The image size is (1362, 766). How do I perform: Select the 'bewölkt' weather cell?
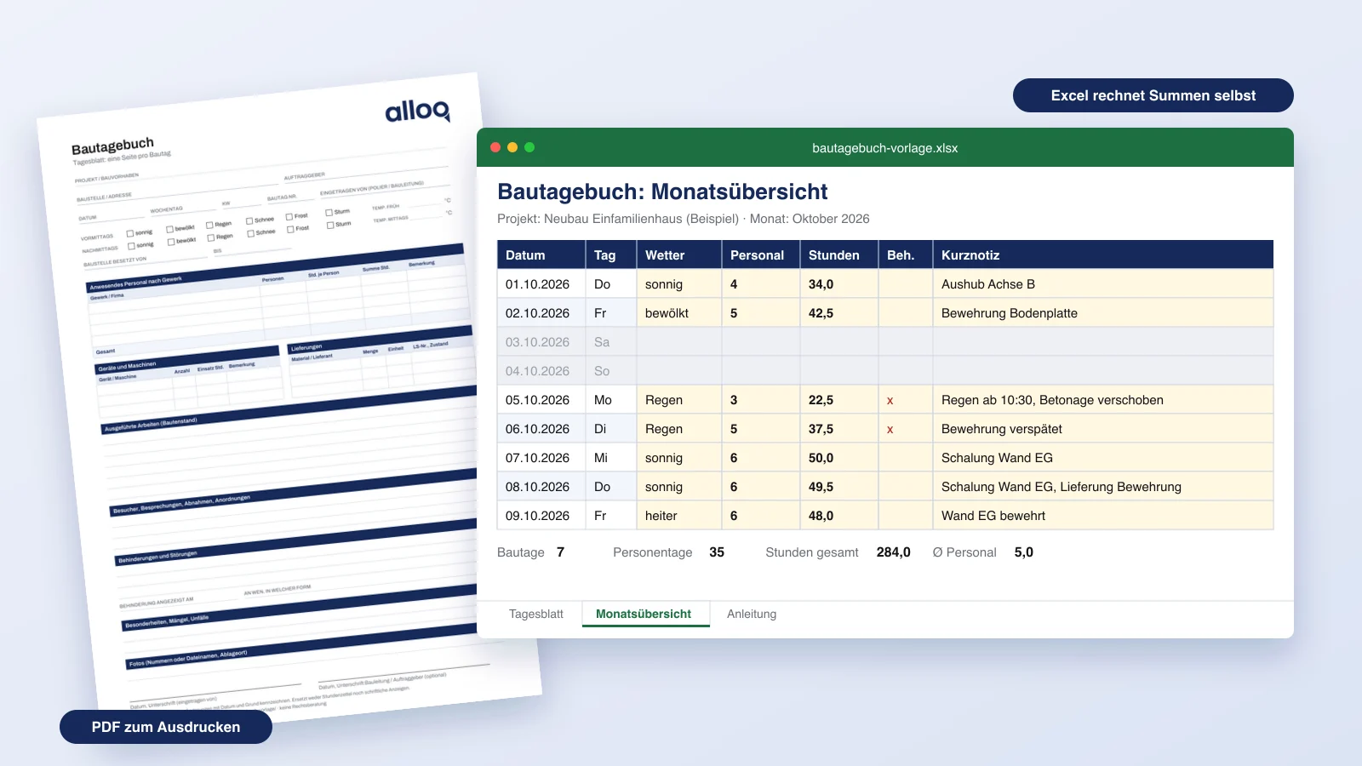[x=679, y=313]
